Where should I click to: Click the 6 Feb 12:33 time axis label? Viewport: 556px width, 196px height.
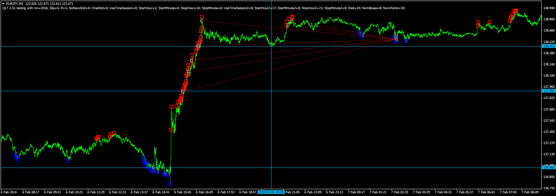pos(118,192)
